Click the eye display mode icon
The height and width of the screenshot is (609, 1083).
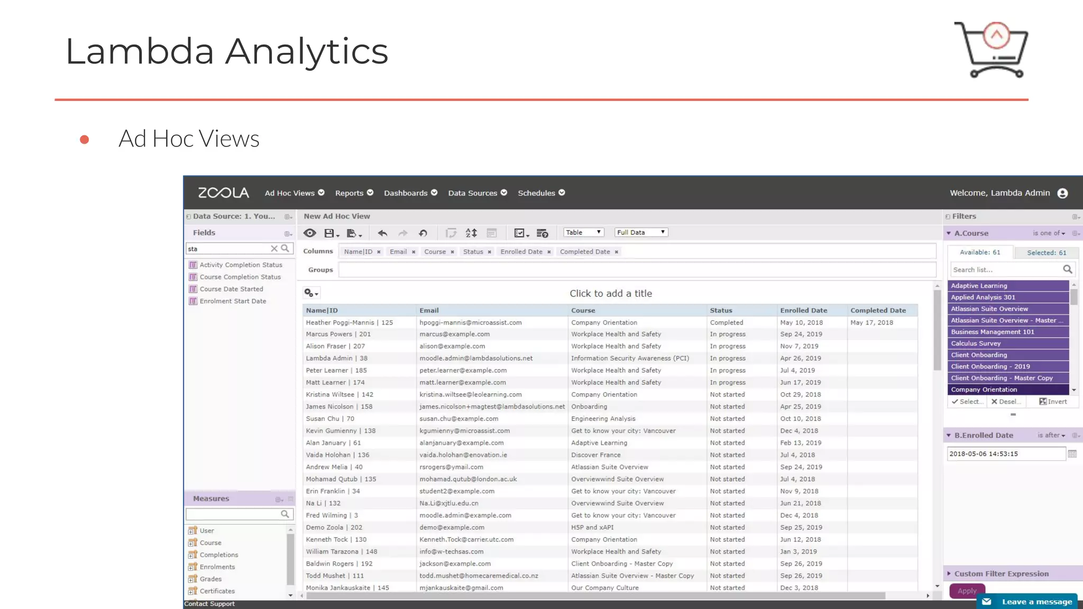(310, 233)
